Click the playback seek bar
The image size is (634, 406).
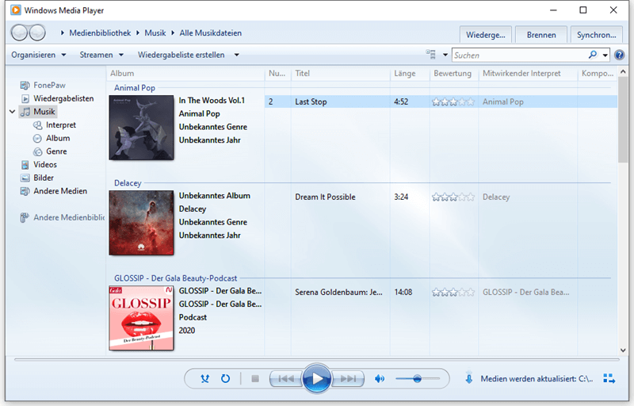(x=316, y=359)
